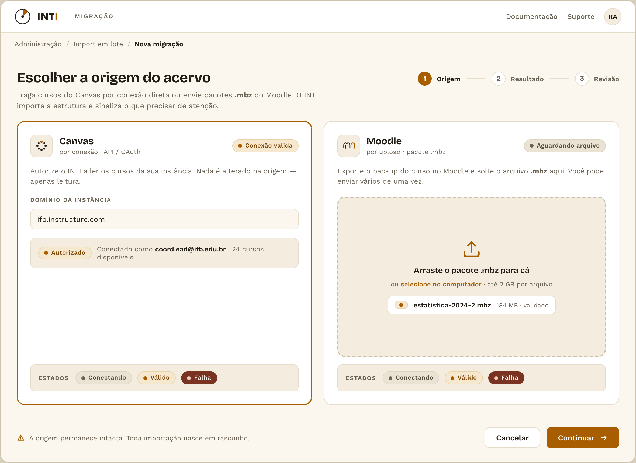Click the status pill beside estatistica-2024-2.mbz

(x=401, y=305)
